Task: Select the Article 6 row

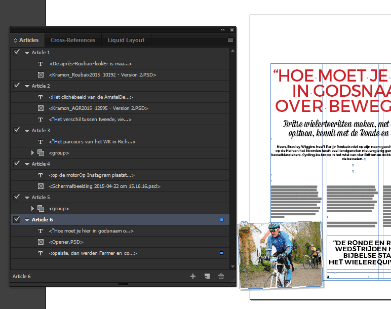Action: (x=120, y=220)
